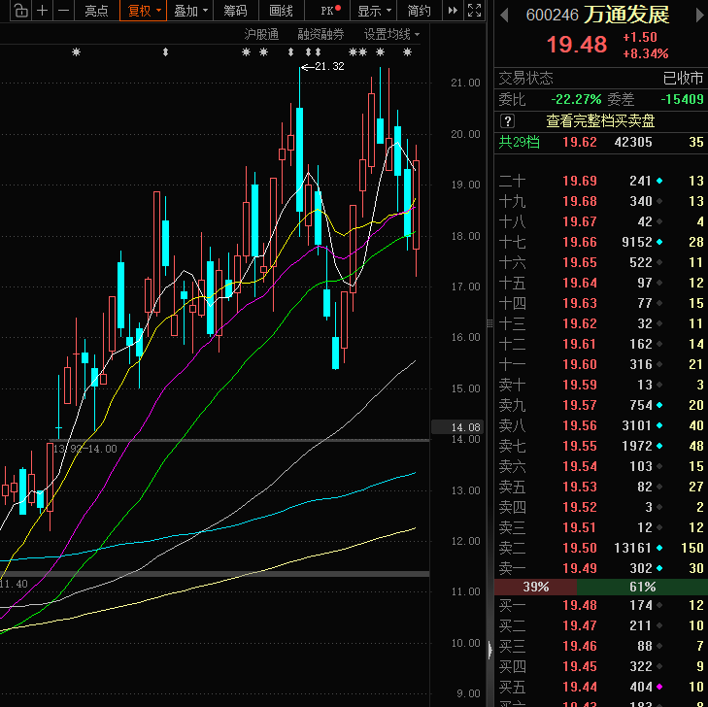Open the 复权 dropdown
The image size is (708, 707).
click(x=143, y=11)
